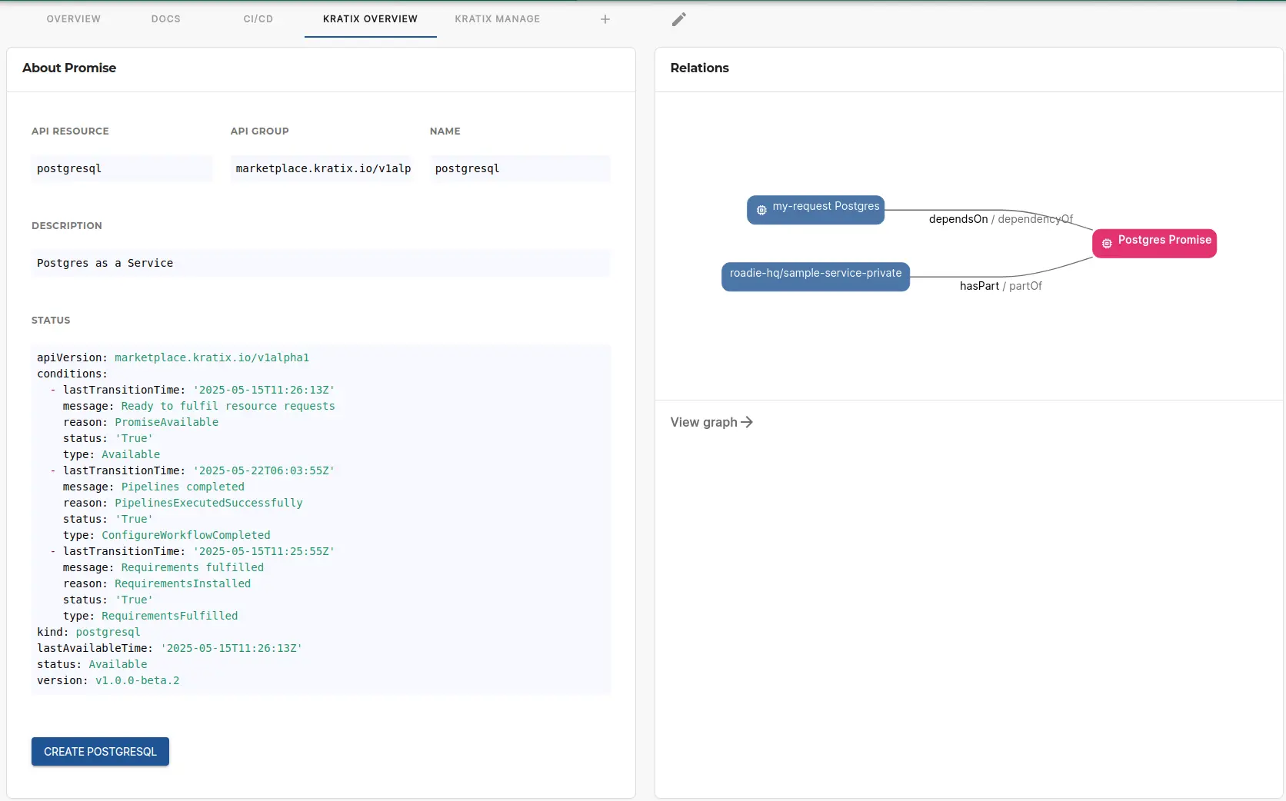
Task: Click the dependsOn relation label
Action: pos(958,219)
